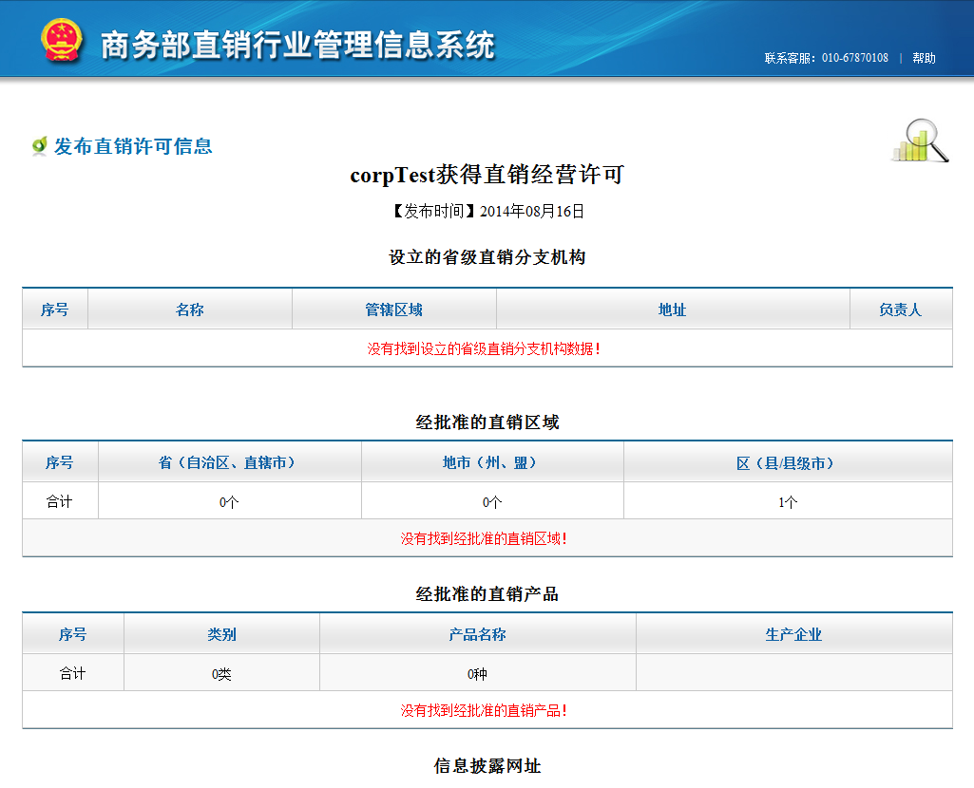Viewport: 974px width, 788px height.
Task: Click the 管辖区域 column header
Action: pos(393,309)
